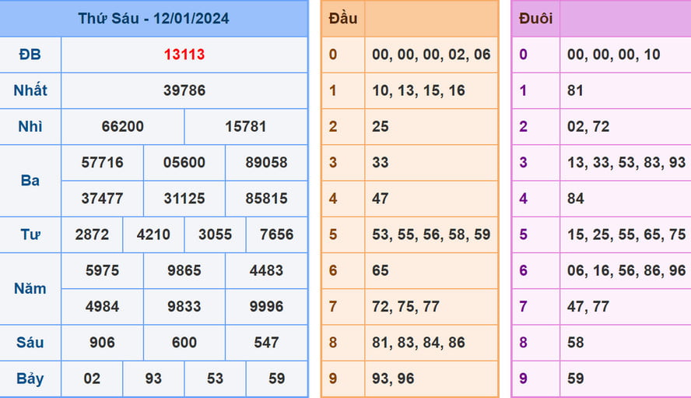Select fifth prize number 9996
691x398 pixels.
point(266,306)
